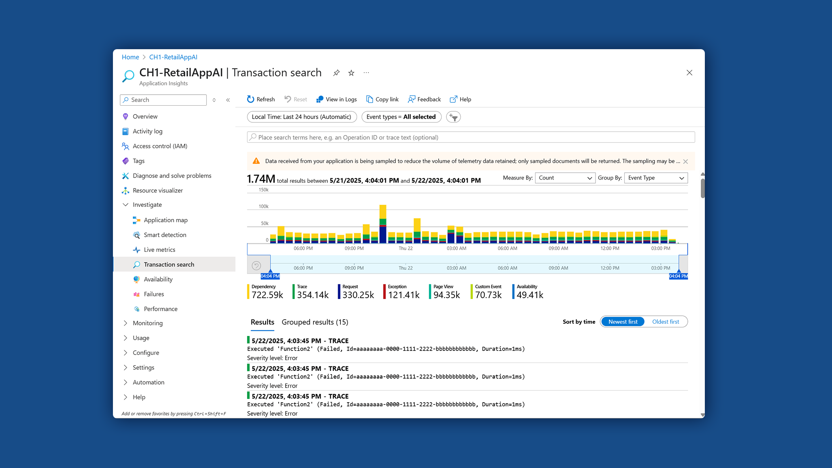The height and width of the screenshot is (468, 832).
Task: Open Application map in sidebar
Action: [x=165, y=220]
